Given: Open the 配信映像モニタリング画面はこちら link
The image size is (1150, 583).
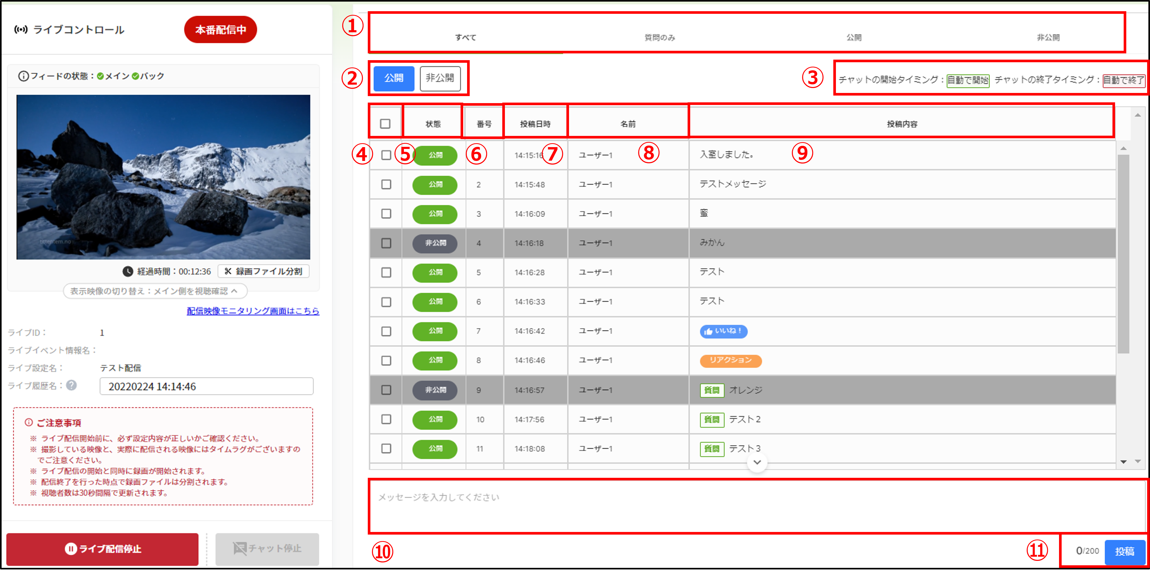Looking at the screenshot, I should pos(253,311).
